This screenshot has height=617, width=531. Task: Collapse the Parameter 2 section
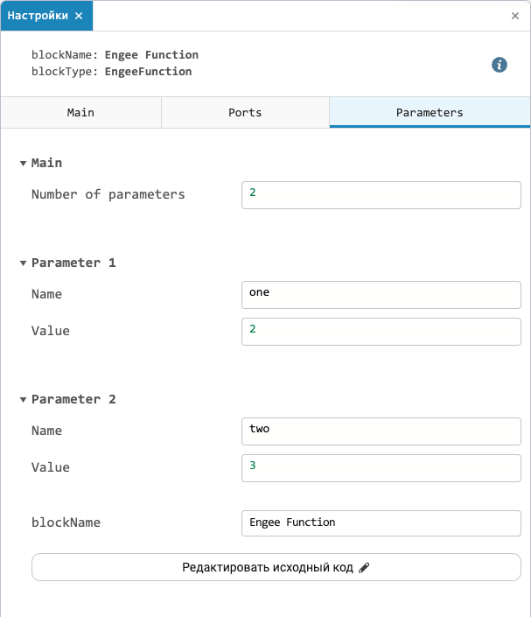tap(24, 400)
